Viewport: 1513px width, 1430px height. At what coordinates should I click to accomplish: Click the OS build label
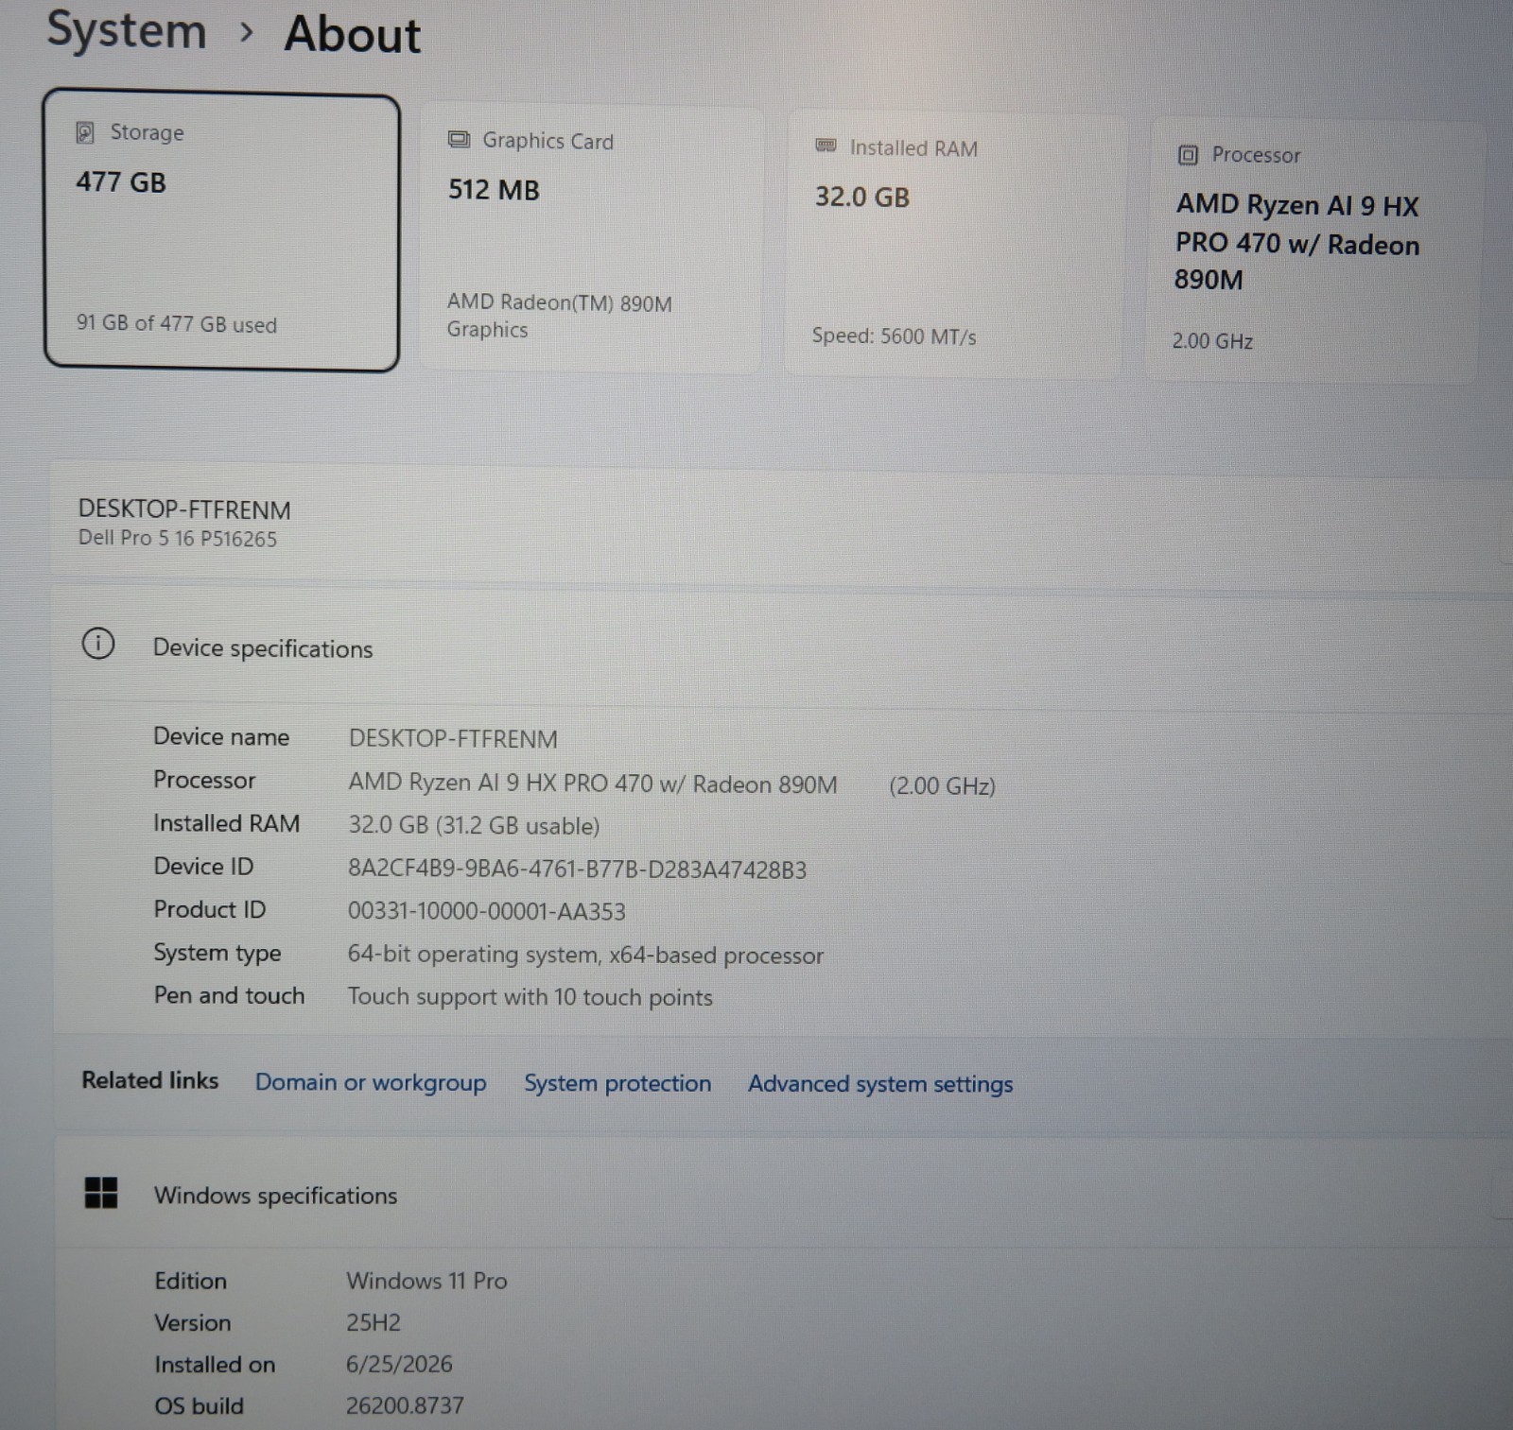tap(199, 1405)
